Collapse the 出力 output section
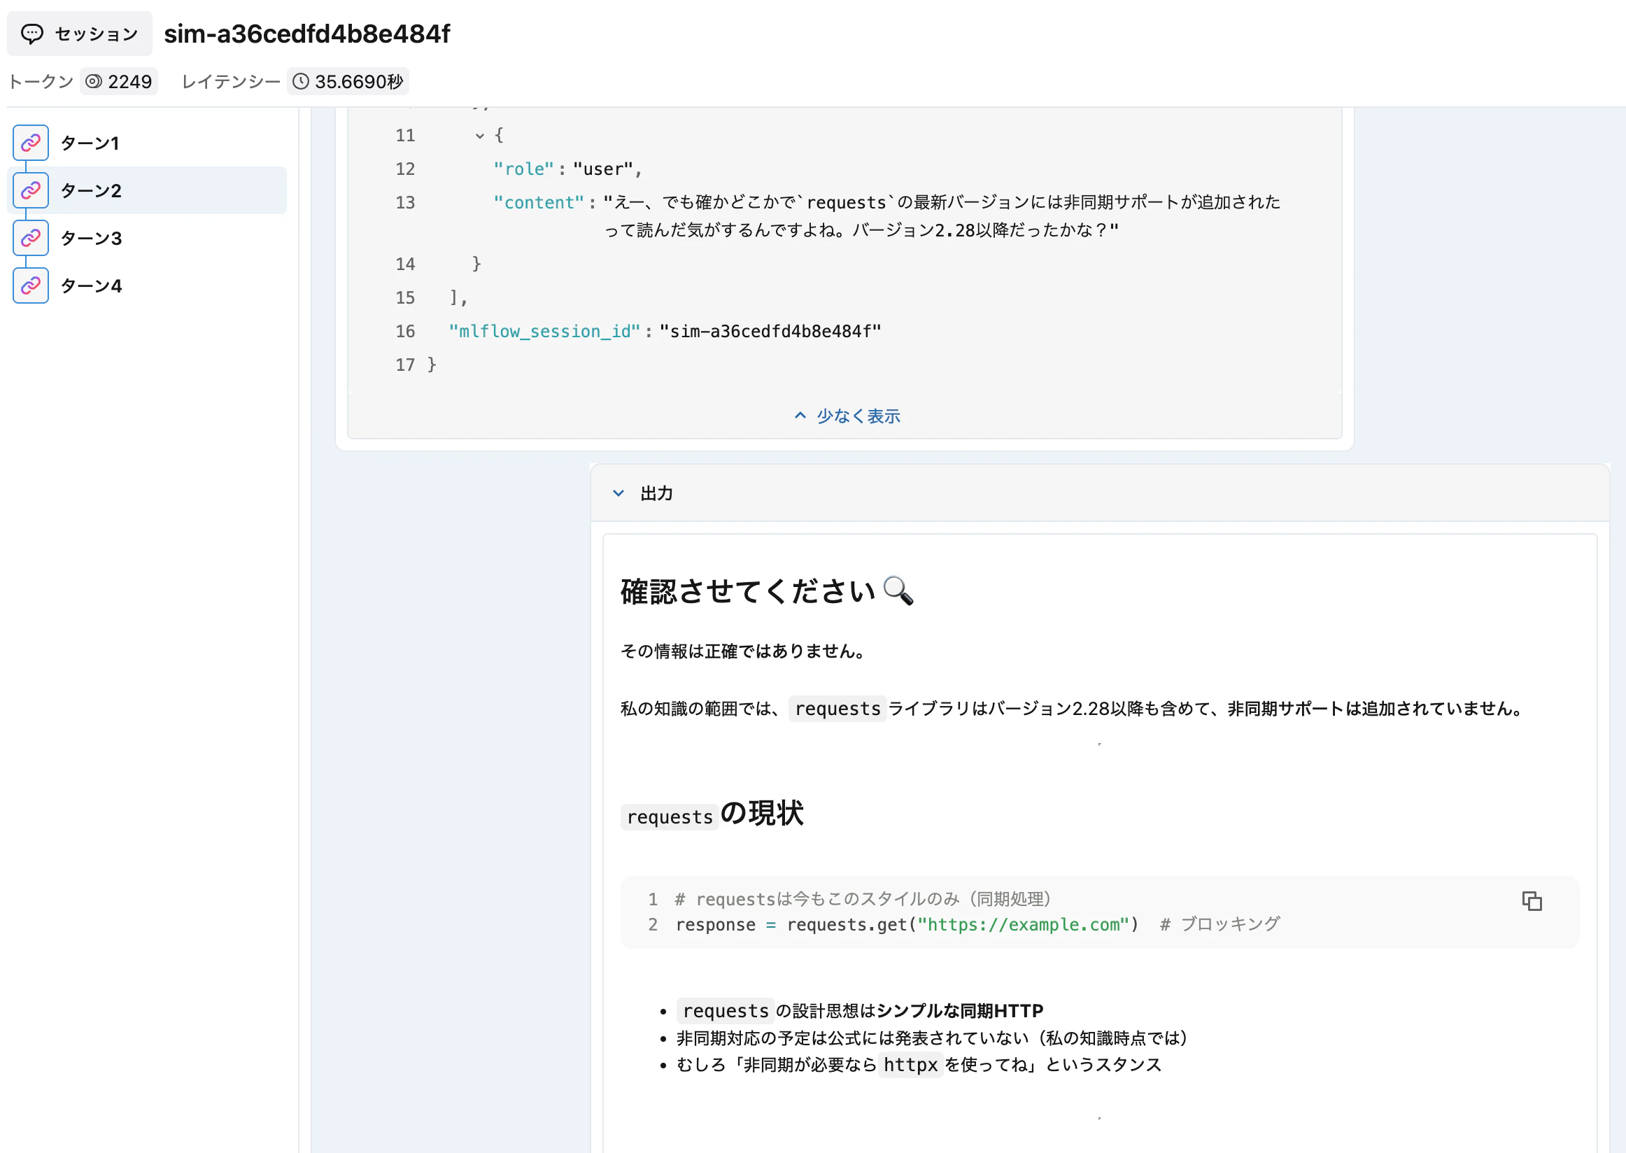Image resolution: width=1626 pixels, height=1153 pixels. click(x=617, y=493)
